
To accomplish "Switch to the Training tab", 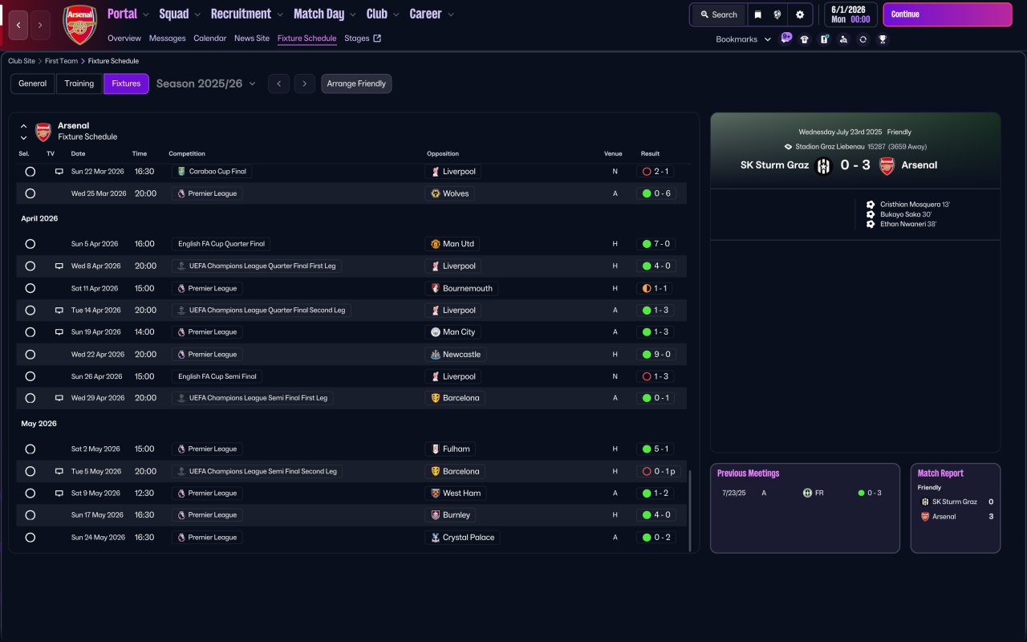I will point(79,83).
